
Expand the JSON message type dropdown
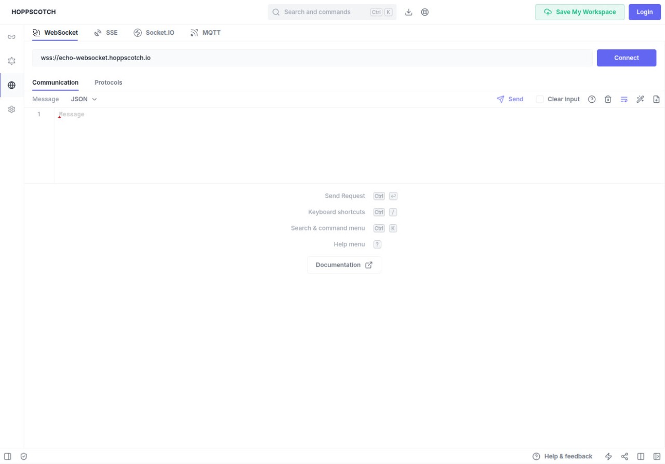click(84, 99)
